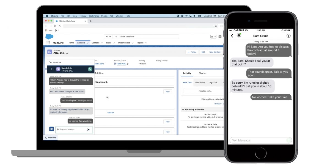Click the New Contact button
Screen dimensions: 330x167
pos(215,52)
